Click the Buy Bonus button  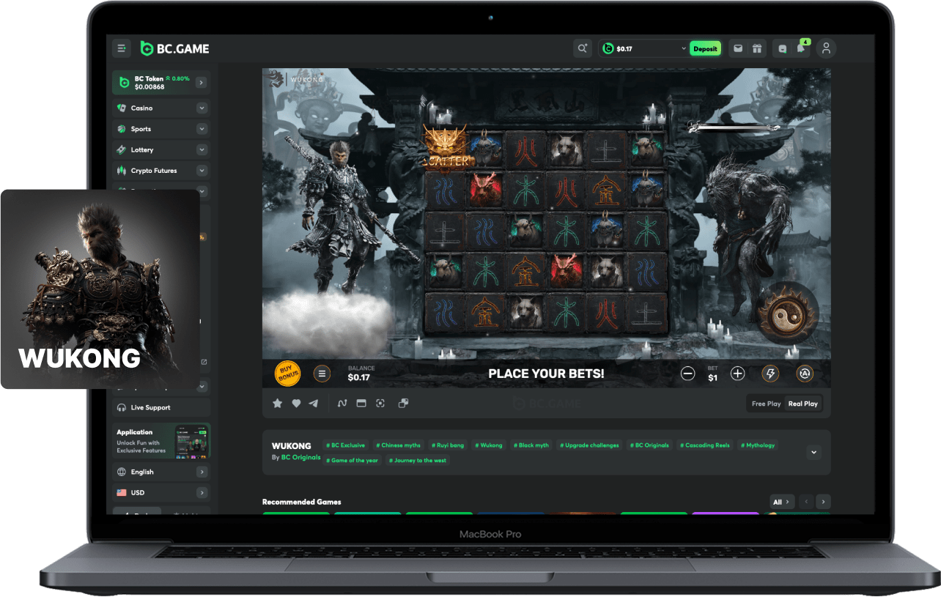pyautogui.click(x=287, y=374)
